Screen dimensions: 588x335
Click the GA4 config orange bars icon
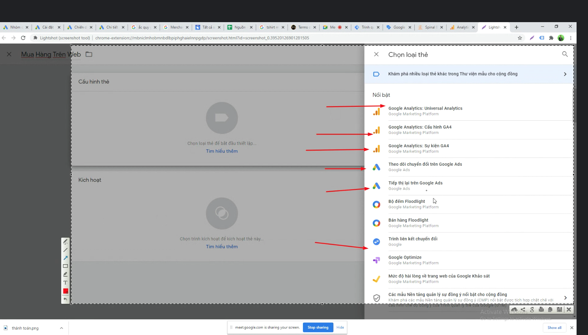click(x=377, y=130)
